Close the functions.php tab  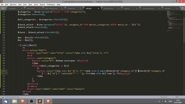coord(119,8)
